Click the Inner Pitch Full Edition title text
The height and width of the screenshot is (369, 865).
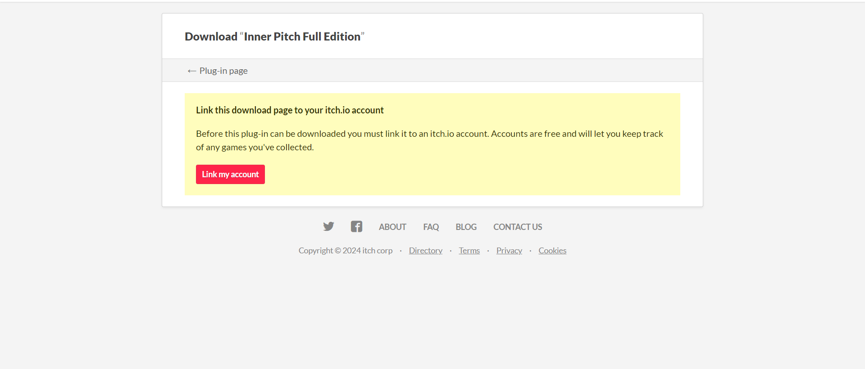(x=302, y=36)
